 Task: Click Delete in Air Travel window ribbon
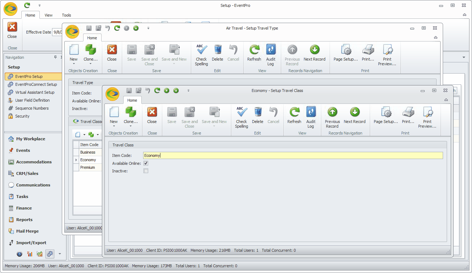coord(218,53)
